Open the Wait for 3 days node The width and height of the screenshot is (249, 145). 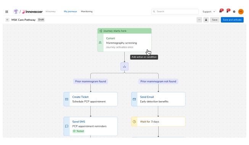[158, 122]
